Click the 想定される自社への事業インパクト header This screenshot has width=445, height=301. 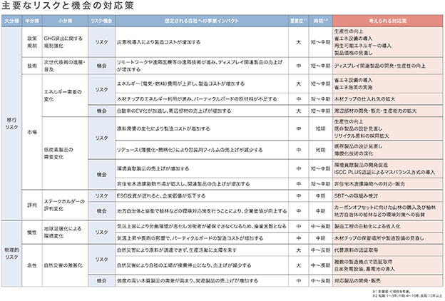[202, 21]
